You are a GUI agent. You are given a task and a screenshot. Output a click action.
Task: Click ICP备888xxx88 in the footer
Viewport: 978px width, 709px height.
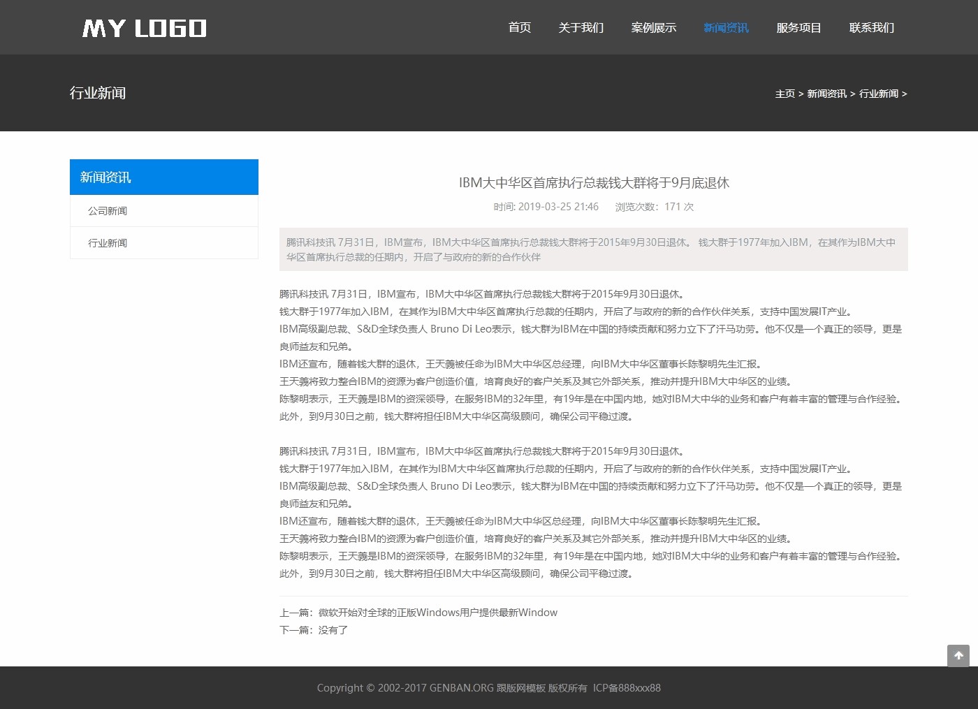pos(627,688)
